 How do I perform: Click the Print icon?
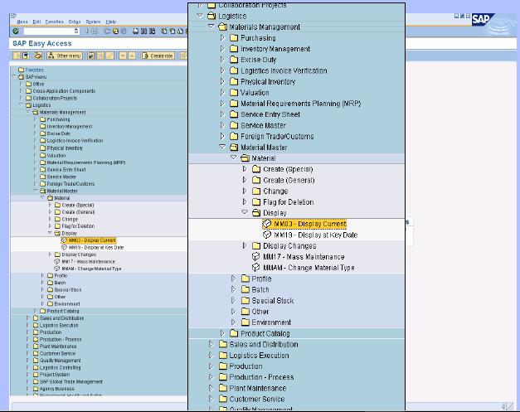(x=136, y=32)
